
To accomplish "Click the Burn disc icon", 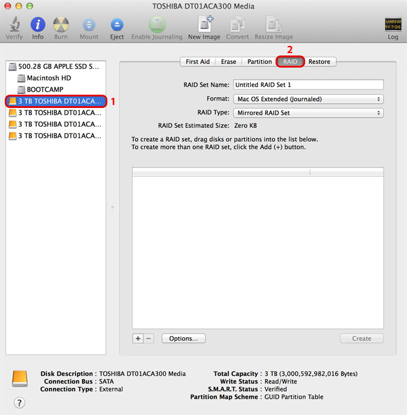I will click(61, 25).
